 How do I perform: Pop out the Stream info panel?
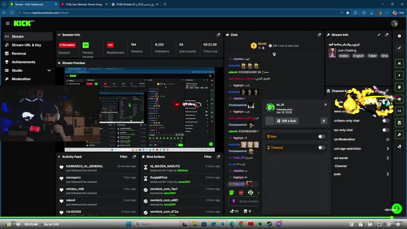[x=387, y=35]
